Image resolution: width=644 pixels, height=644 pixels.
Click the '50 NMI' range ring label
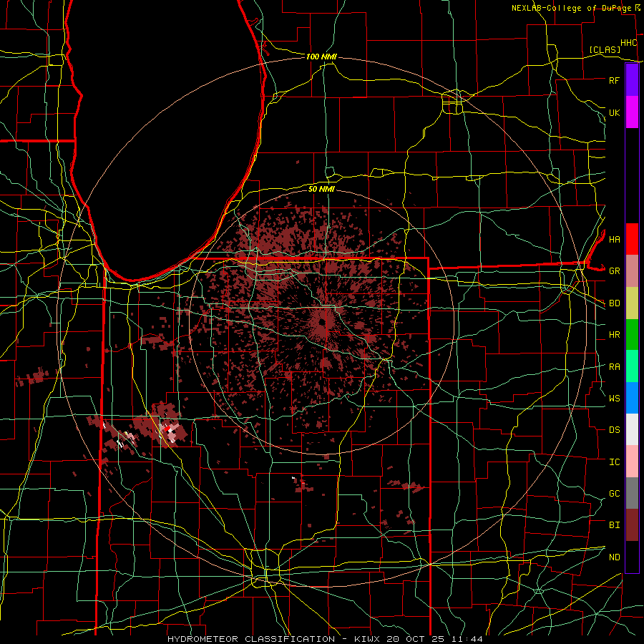(321, 189)
